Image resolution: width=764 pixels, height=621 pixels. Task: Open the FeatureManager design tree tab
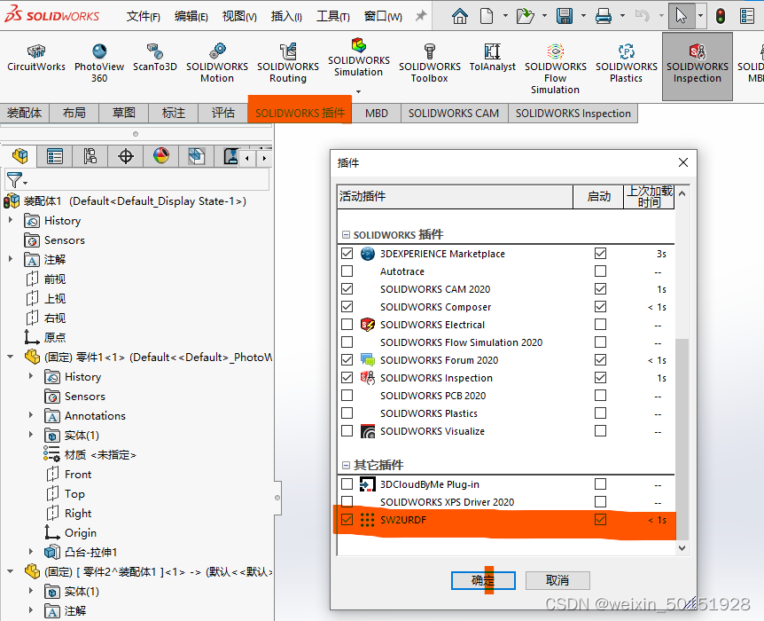[20, 156]
